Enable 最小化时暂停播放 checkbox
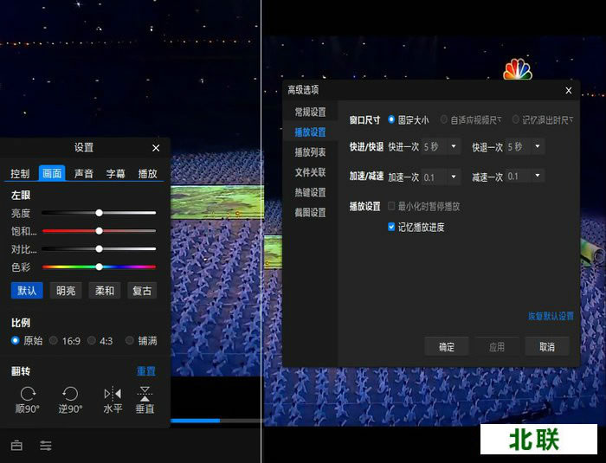The image size is (606, 463). coord(392,207)
